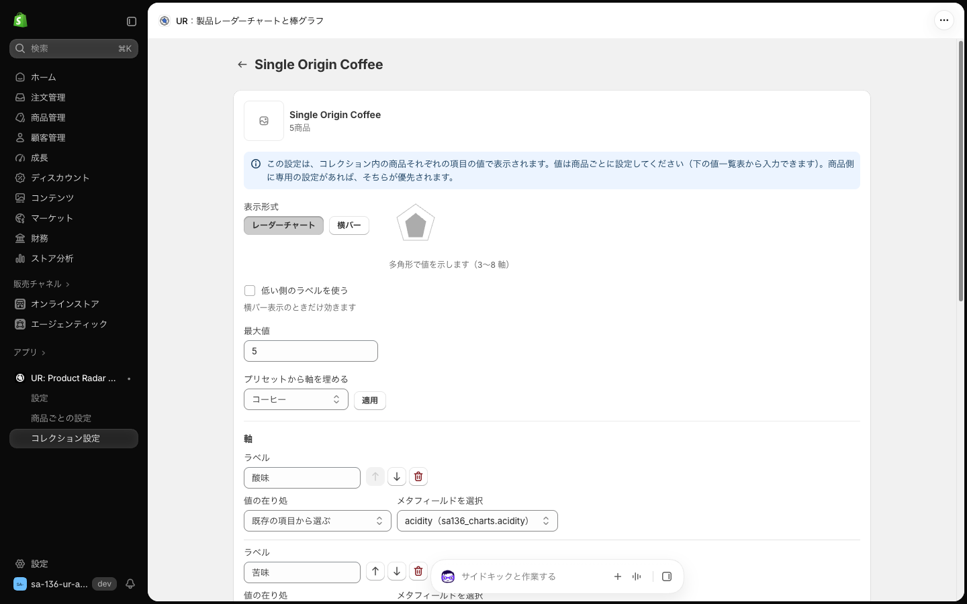This screenshot has height=604, width=967.
Task: Click the radar pentagon preview icon
Action: coord(416,223)
